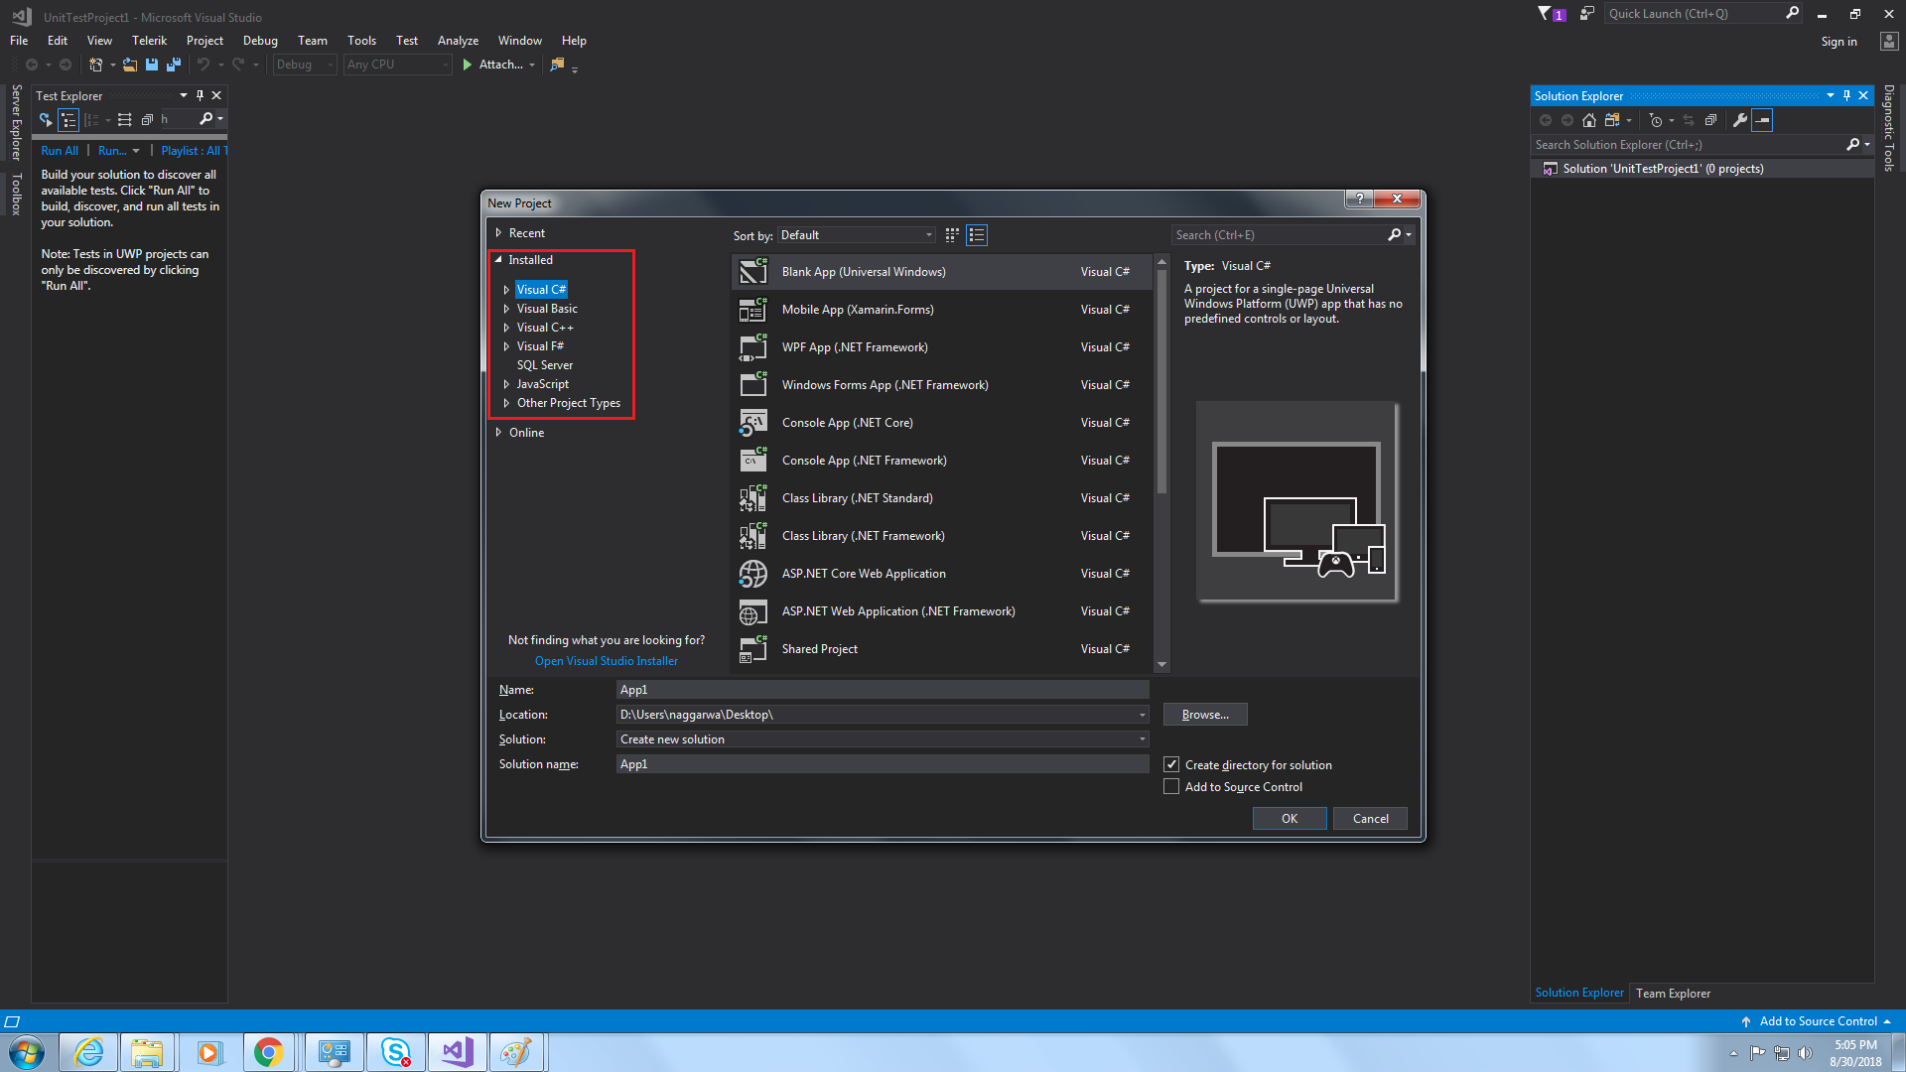Expand the Online templates node

tap(498, 433)
